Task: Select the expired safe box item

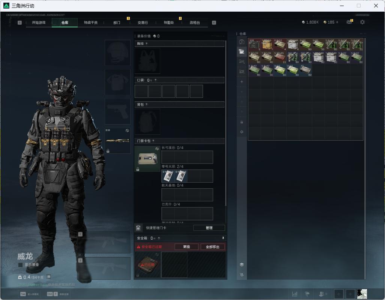Action: coord(147,265)
